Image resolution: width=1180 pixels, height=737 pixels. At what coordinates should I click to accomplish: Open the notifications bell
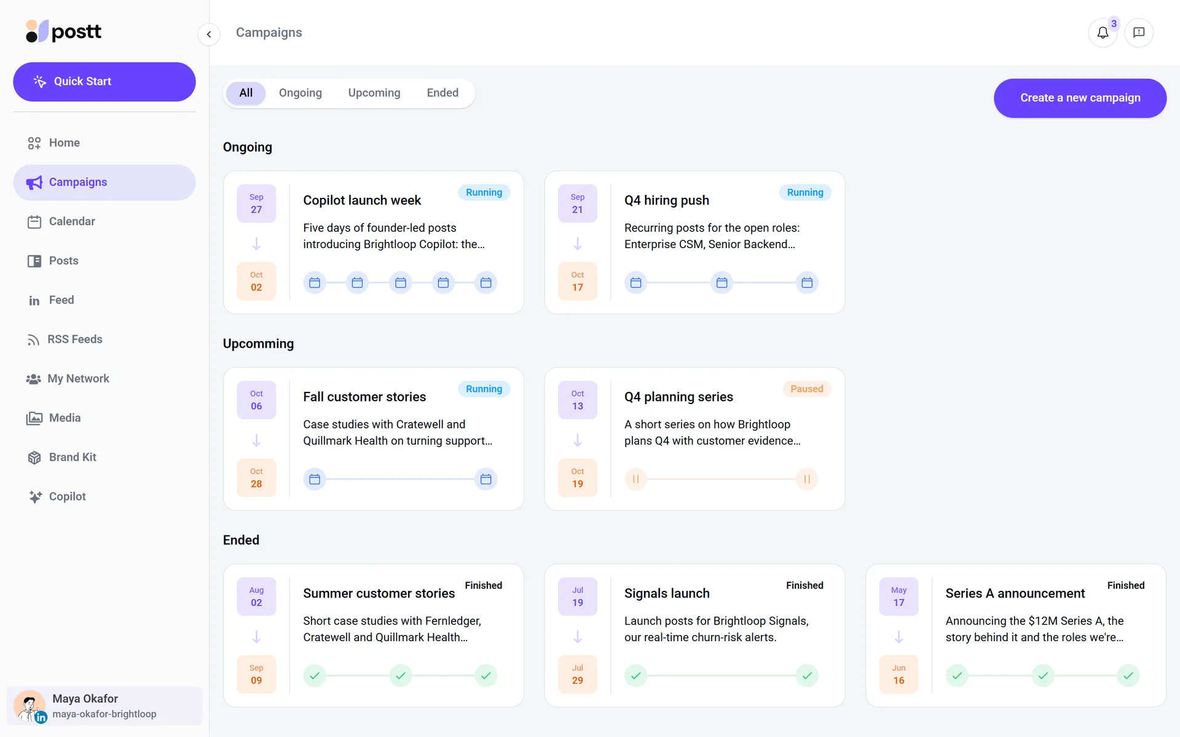1103,33
